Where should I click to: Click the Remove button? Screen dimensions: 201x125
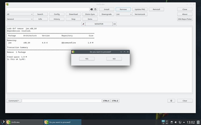[x=123, y=9]
